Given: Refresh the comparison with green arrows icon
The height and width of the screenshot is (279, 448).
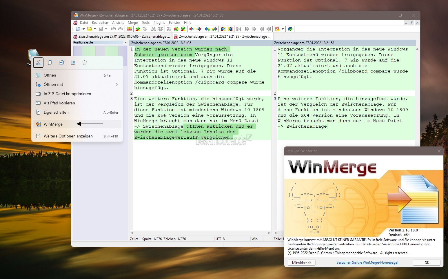Looking at the screenshot, I should point(290,29).
